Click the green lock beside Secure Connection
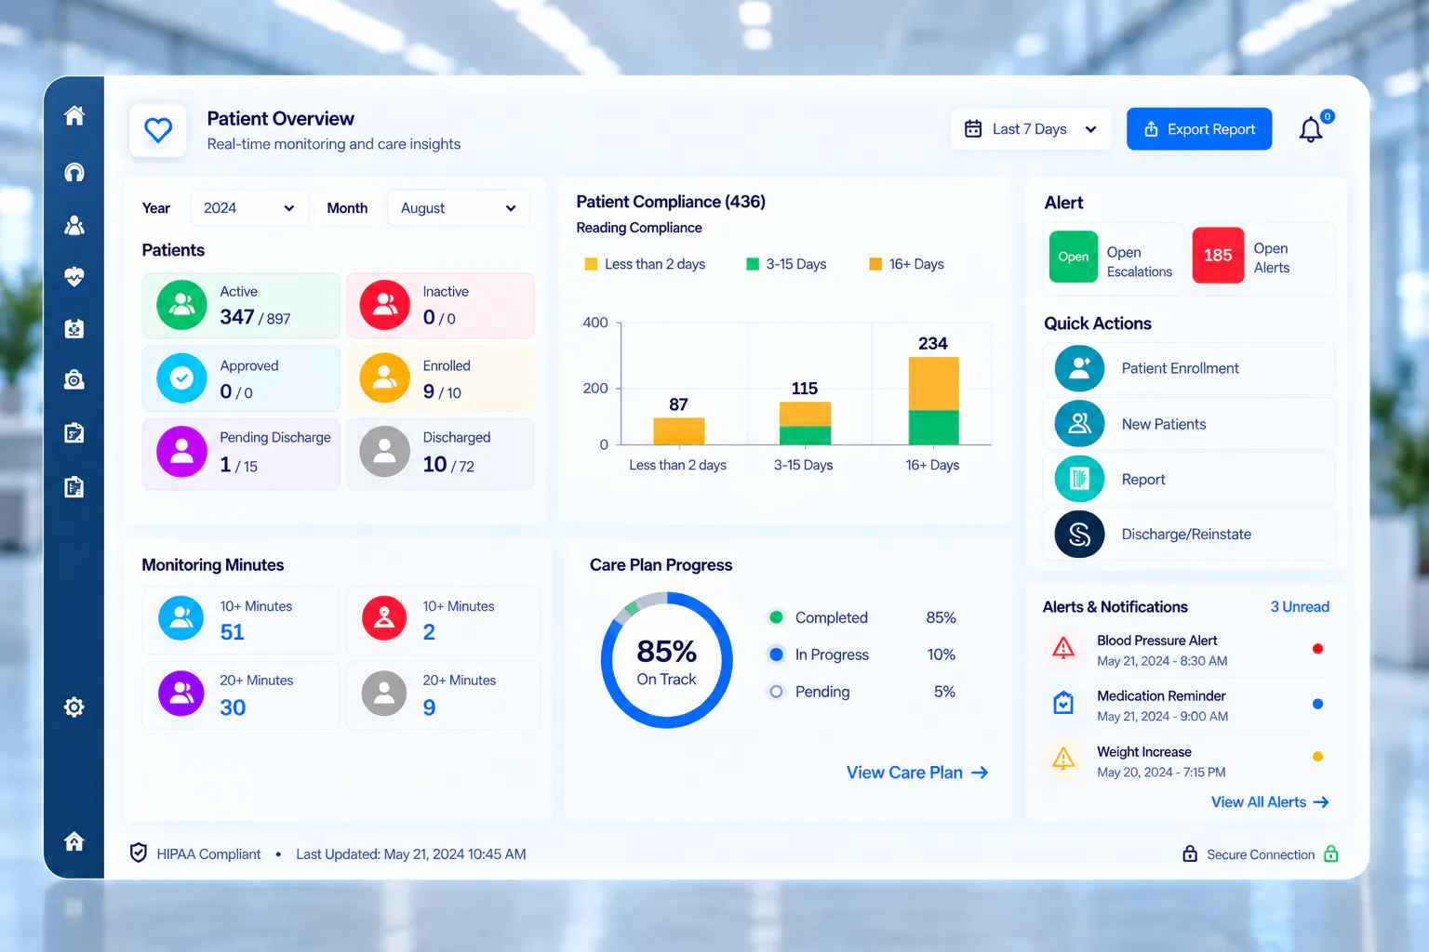The image size is (1429, 952). 1331,853
